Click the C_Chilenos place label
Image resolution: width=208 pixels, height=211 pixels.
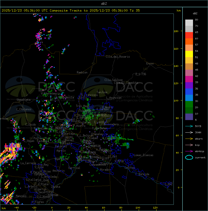pos(24,109)
